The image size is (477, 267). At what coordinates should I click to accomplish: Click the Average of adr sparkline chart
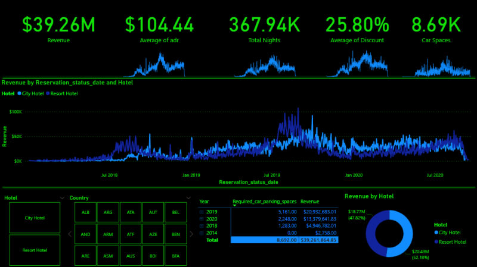159,64
